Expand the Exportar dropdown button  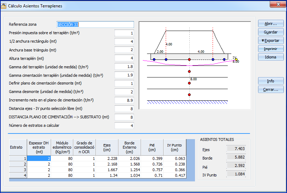pyautogui.click(x=271, y=41)
